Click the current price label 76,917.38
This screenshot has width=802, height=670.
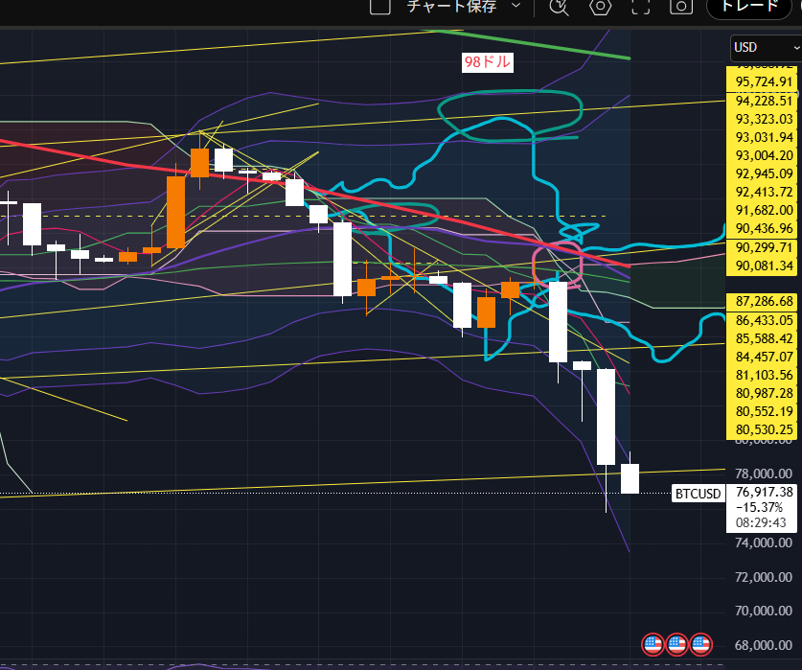(x=764, y=492)
